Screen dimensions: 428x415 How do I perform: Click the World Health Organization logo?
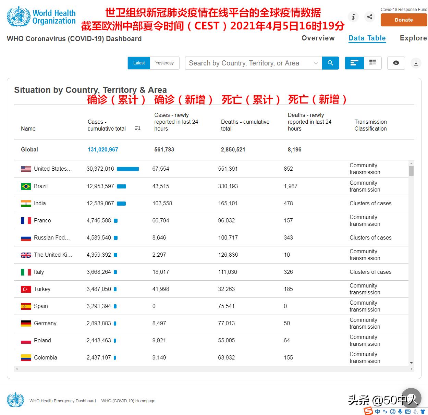point(41,17)
